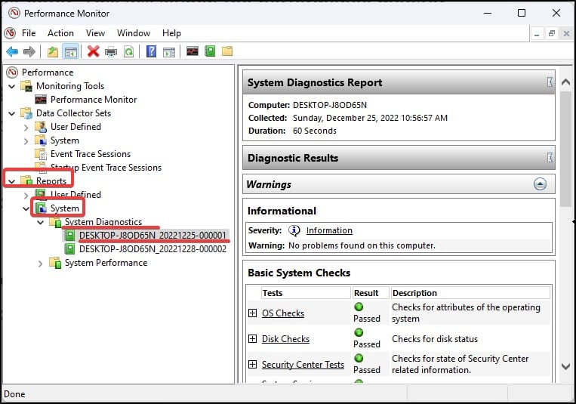
Task: Open Help via blue question mark icon
Action: (x=152, y=51)
